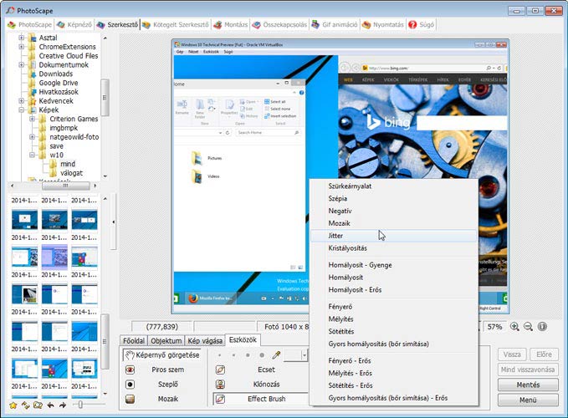Switch to the Objektum tab
Image resolution: width=568 pixels, height=418 pixels.
[x=166, y=340]
